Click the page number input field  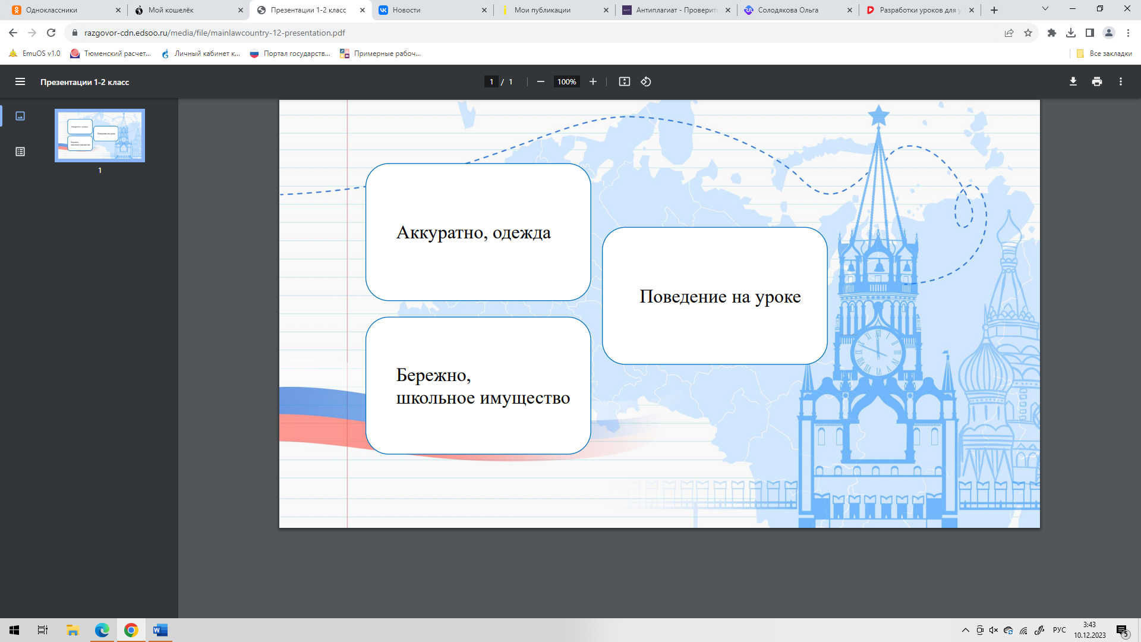click(491, 82)
